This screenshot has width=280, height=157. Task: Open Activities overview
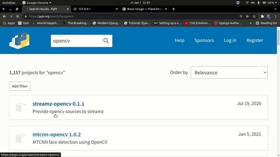[9, 3]
